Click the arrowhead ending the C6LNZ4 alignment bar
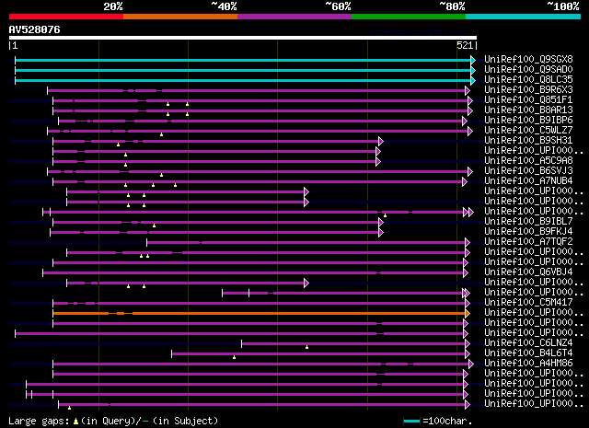This screenshot has height=428, width=589. (468, 344)
